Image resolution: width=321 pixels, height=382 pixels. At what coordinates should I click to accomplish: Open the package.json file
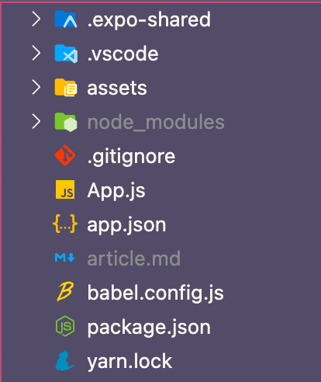[x=149, y=328]
